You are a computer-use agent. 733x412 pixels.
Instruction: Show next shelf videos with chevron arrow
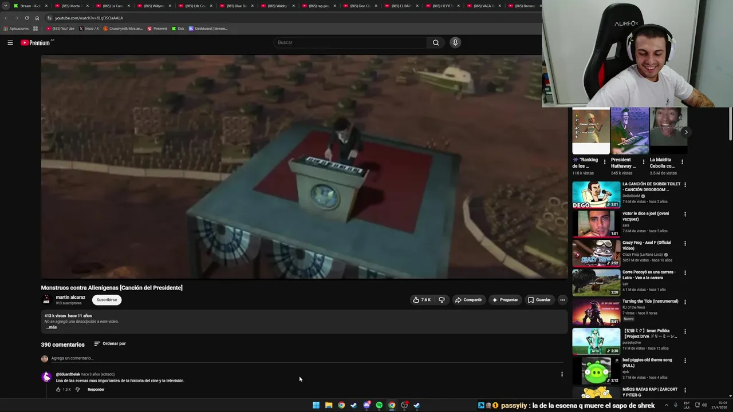[686, 132]
